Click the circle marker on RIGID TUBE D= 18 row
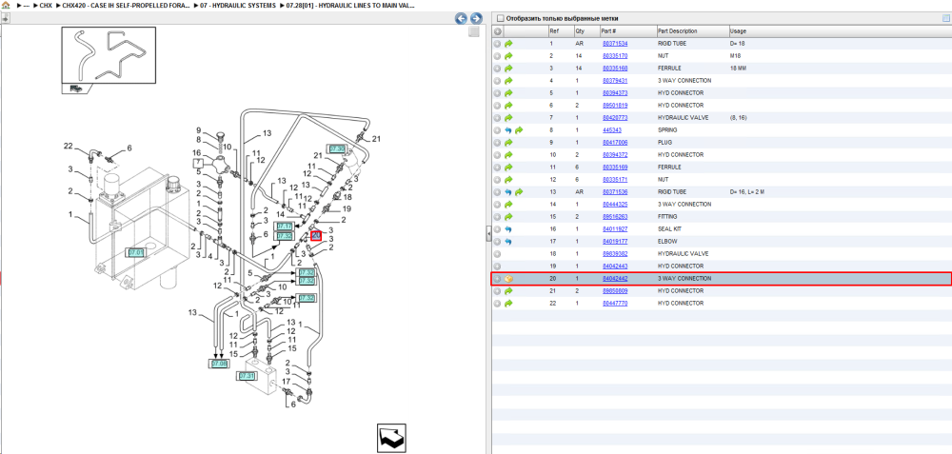The height and width of the screenshot is (454, 952). pyautogui.click(x=497, y=44)
